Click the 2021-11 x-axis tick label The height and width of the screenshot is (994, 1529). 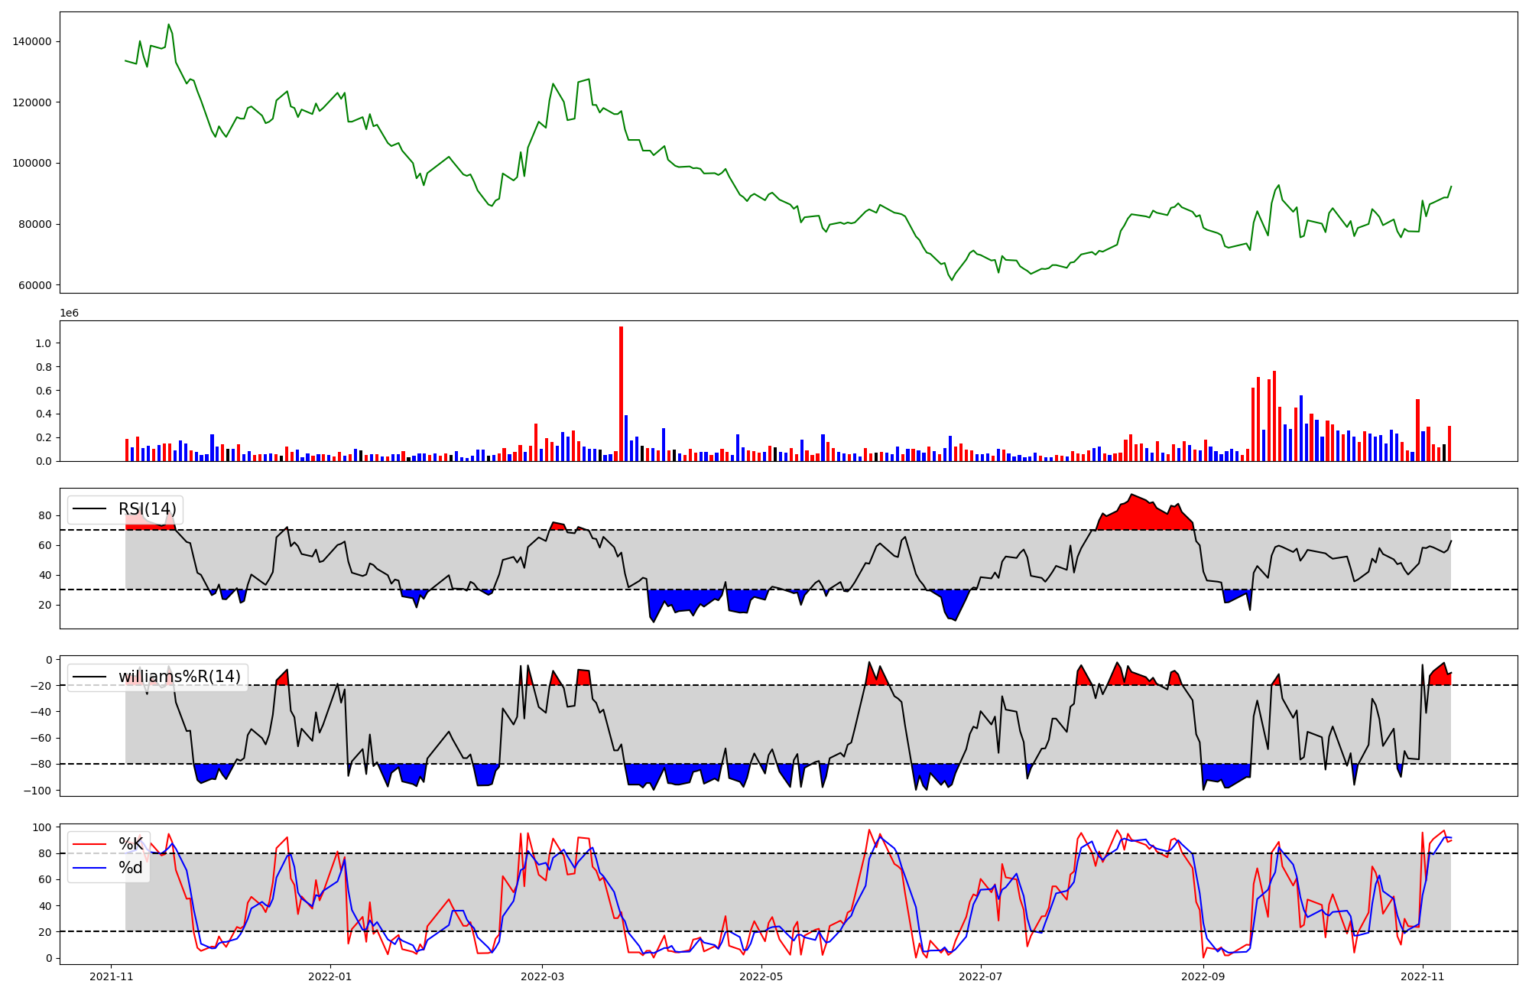point(112,976)
